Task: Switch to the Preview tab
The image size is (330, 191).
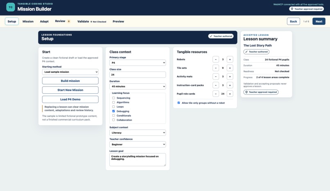Action: pyautogui.click(x=118, y=21)
